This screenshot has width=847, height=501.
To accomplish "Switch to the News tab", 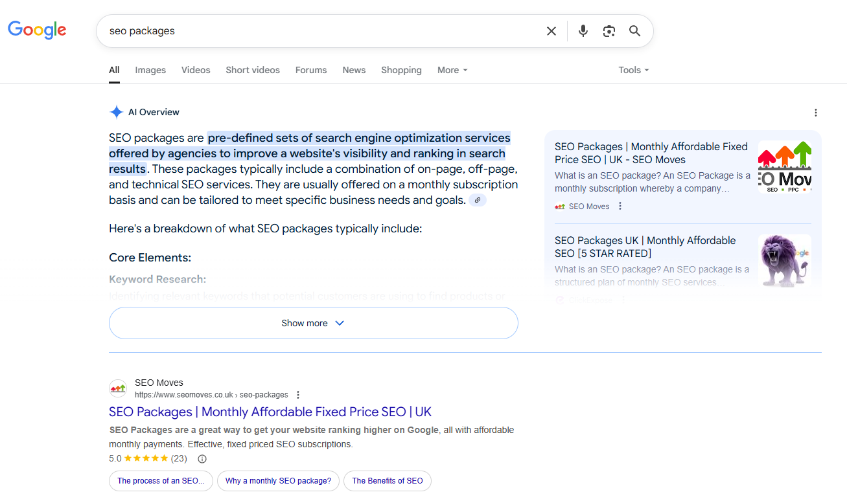I will (x=354, y=70).
